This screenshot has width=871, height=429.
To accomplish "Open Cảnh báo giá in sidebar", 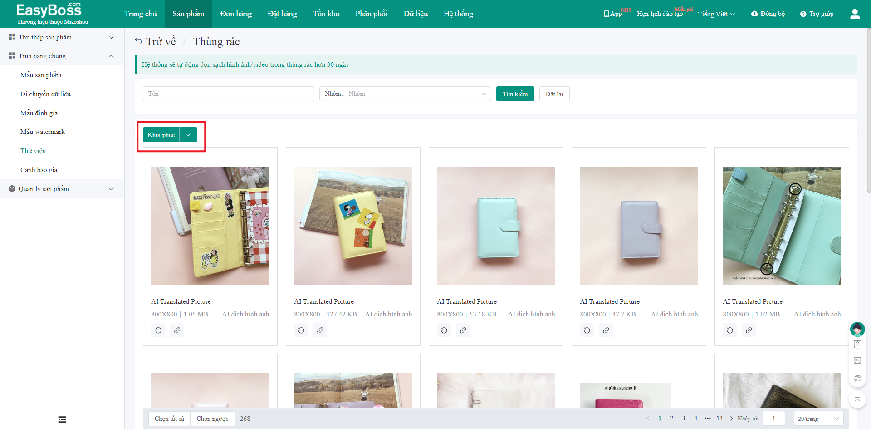I will tap(39, 170).
